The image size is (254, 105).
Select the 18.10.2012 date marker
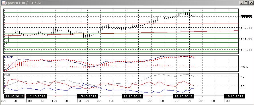coord(234,96)
